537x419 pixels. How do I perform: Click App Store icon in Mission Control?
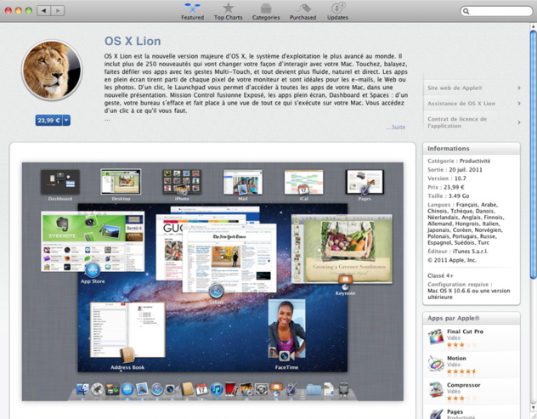pyautogui.click(x=93, y=270)
